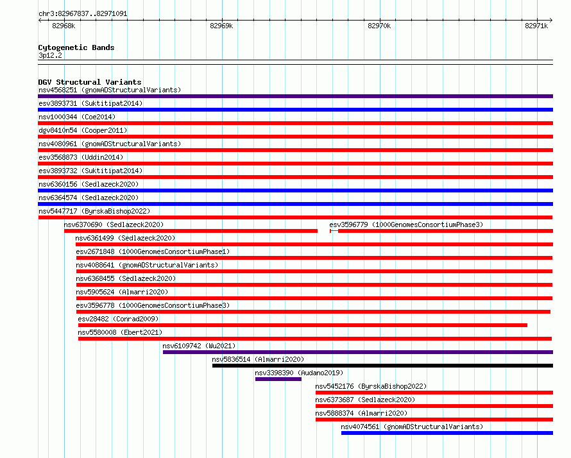
Task: Click the nsv6360156 (Sedlazeck2020) label
Action: [x=89, y=184]
